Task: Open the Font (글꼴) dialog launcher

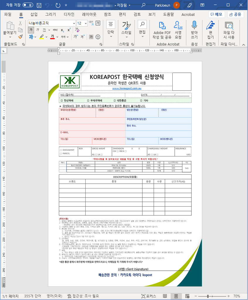Action: 101,44
